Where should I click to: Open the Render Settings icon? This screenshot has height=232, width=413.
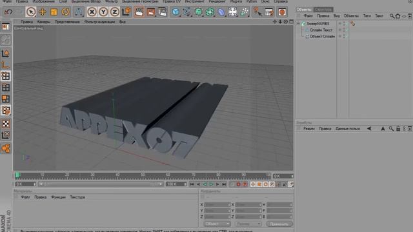pos(162,12)
